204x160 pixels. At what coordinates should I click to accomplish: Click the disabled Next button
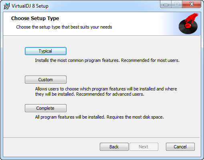(x=144, y=147)
